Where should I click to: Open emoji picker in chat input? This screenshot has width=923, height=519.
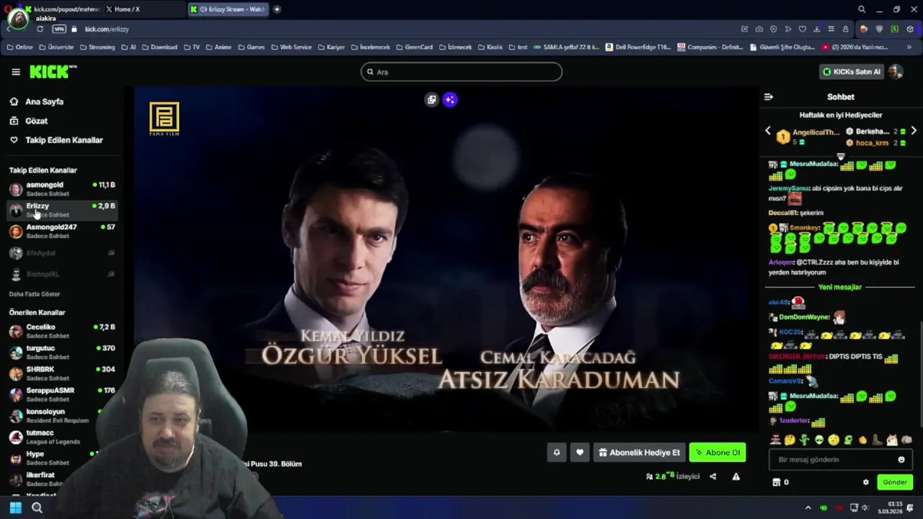901,459
